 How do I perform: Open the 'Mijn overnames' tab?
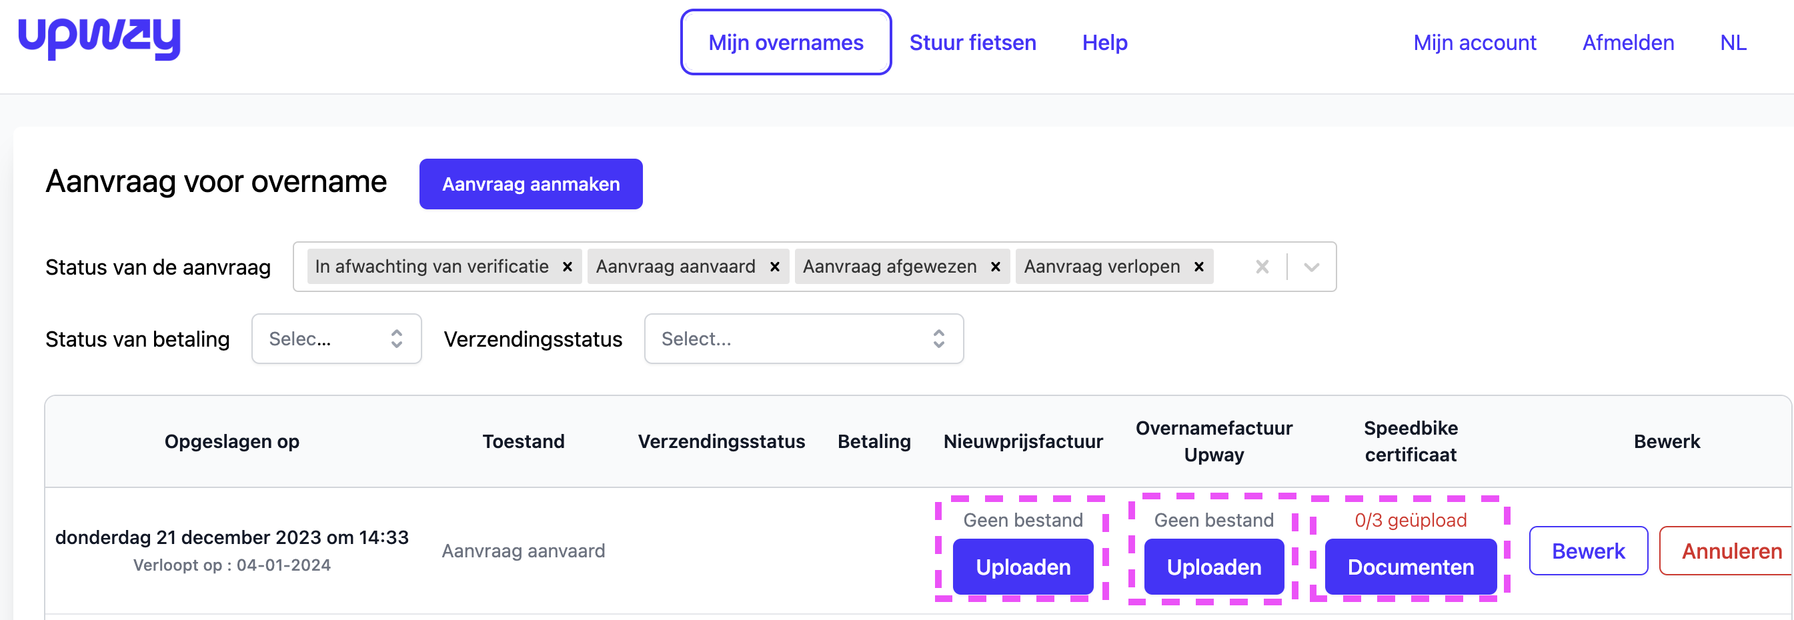[x=786, y=43]
